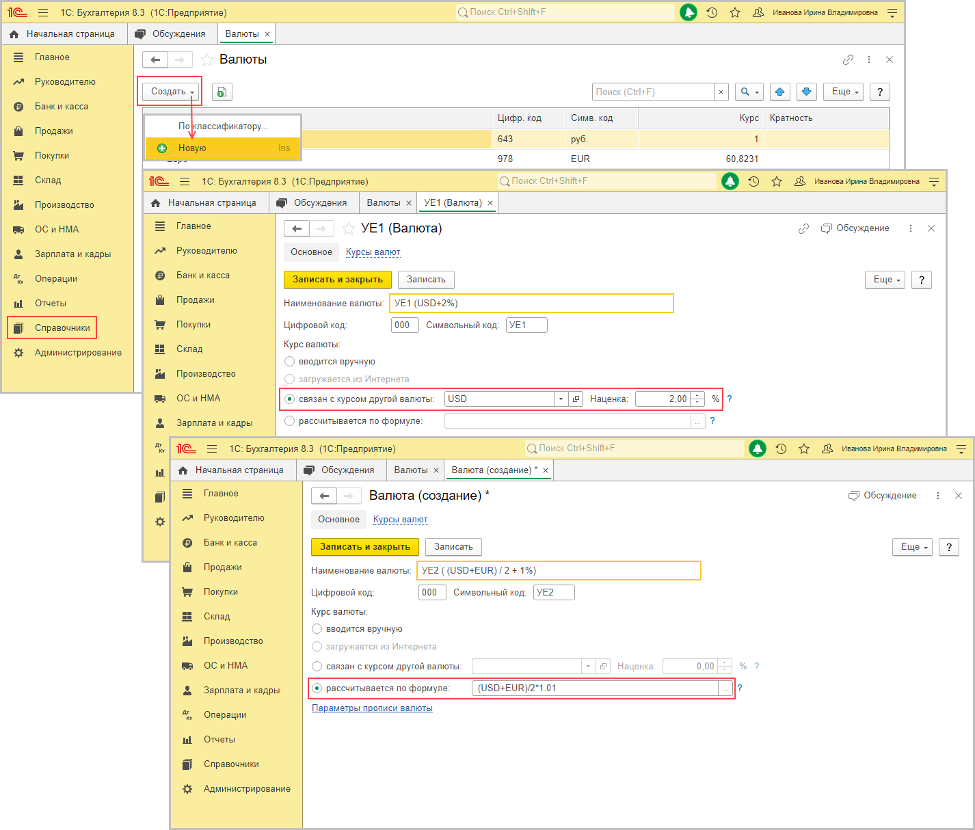
Task: Click Наименование валюты field in УЕ1 form
Action: 532,304
